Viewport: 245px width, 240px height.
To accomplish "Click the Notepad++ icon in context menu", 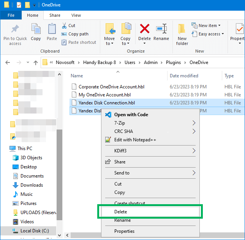I will click(108, 139).
